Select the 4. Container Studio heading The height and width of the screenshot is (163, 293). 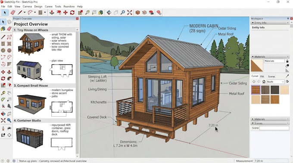(27, 121)
